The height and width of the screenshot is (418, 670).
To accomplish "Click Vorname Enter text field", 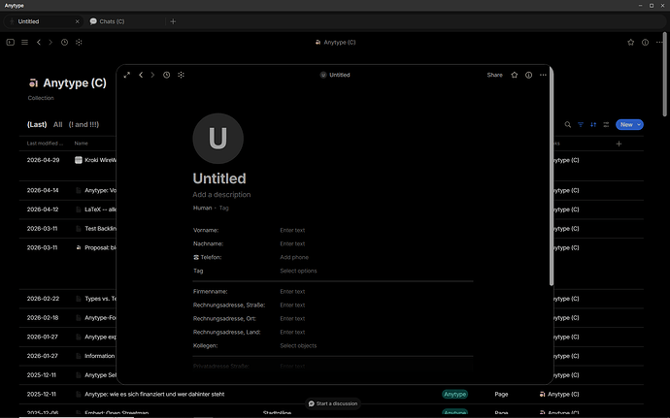I will click(x=292, y=230).
